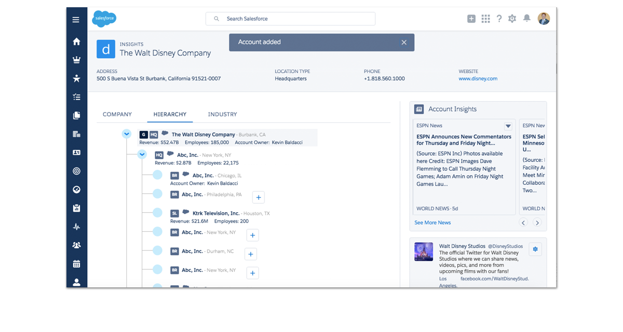Dismiss the Account added notification
623x332 pixels.
pos(404,43)
